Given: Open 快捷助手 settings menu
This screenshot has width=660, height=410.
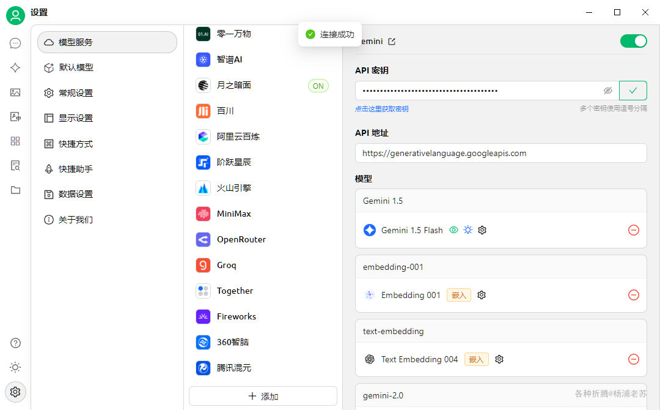Looking at the screenshot, I should 108,169.
